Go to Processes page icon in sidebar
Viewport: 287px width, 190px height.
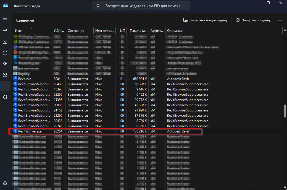(5, 31)
